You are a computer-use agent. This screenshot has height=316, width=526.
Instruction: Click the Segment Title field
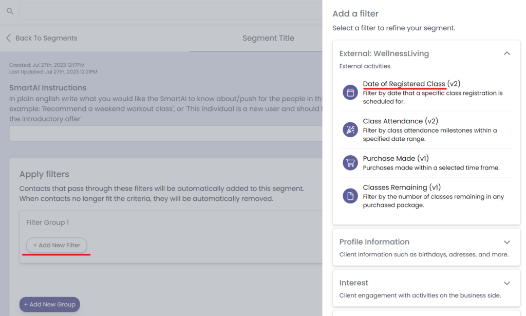pyautogui.click(x=268, y=38)
